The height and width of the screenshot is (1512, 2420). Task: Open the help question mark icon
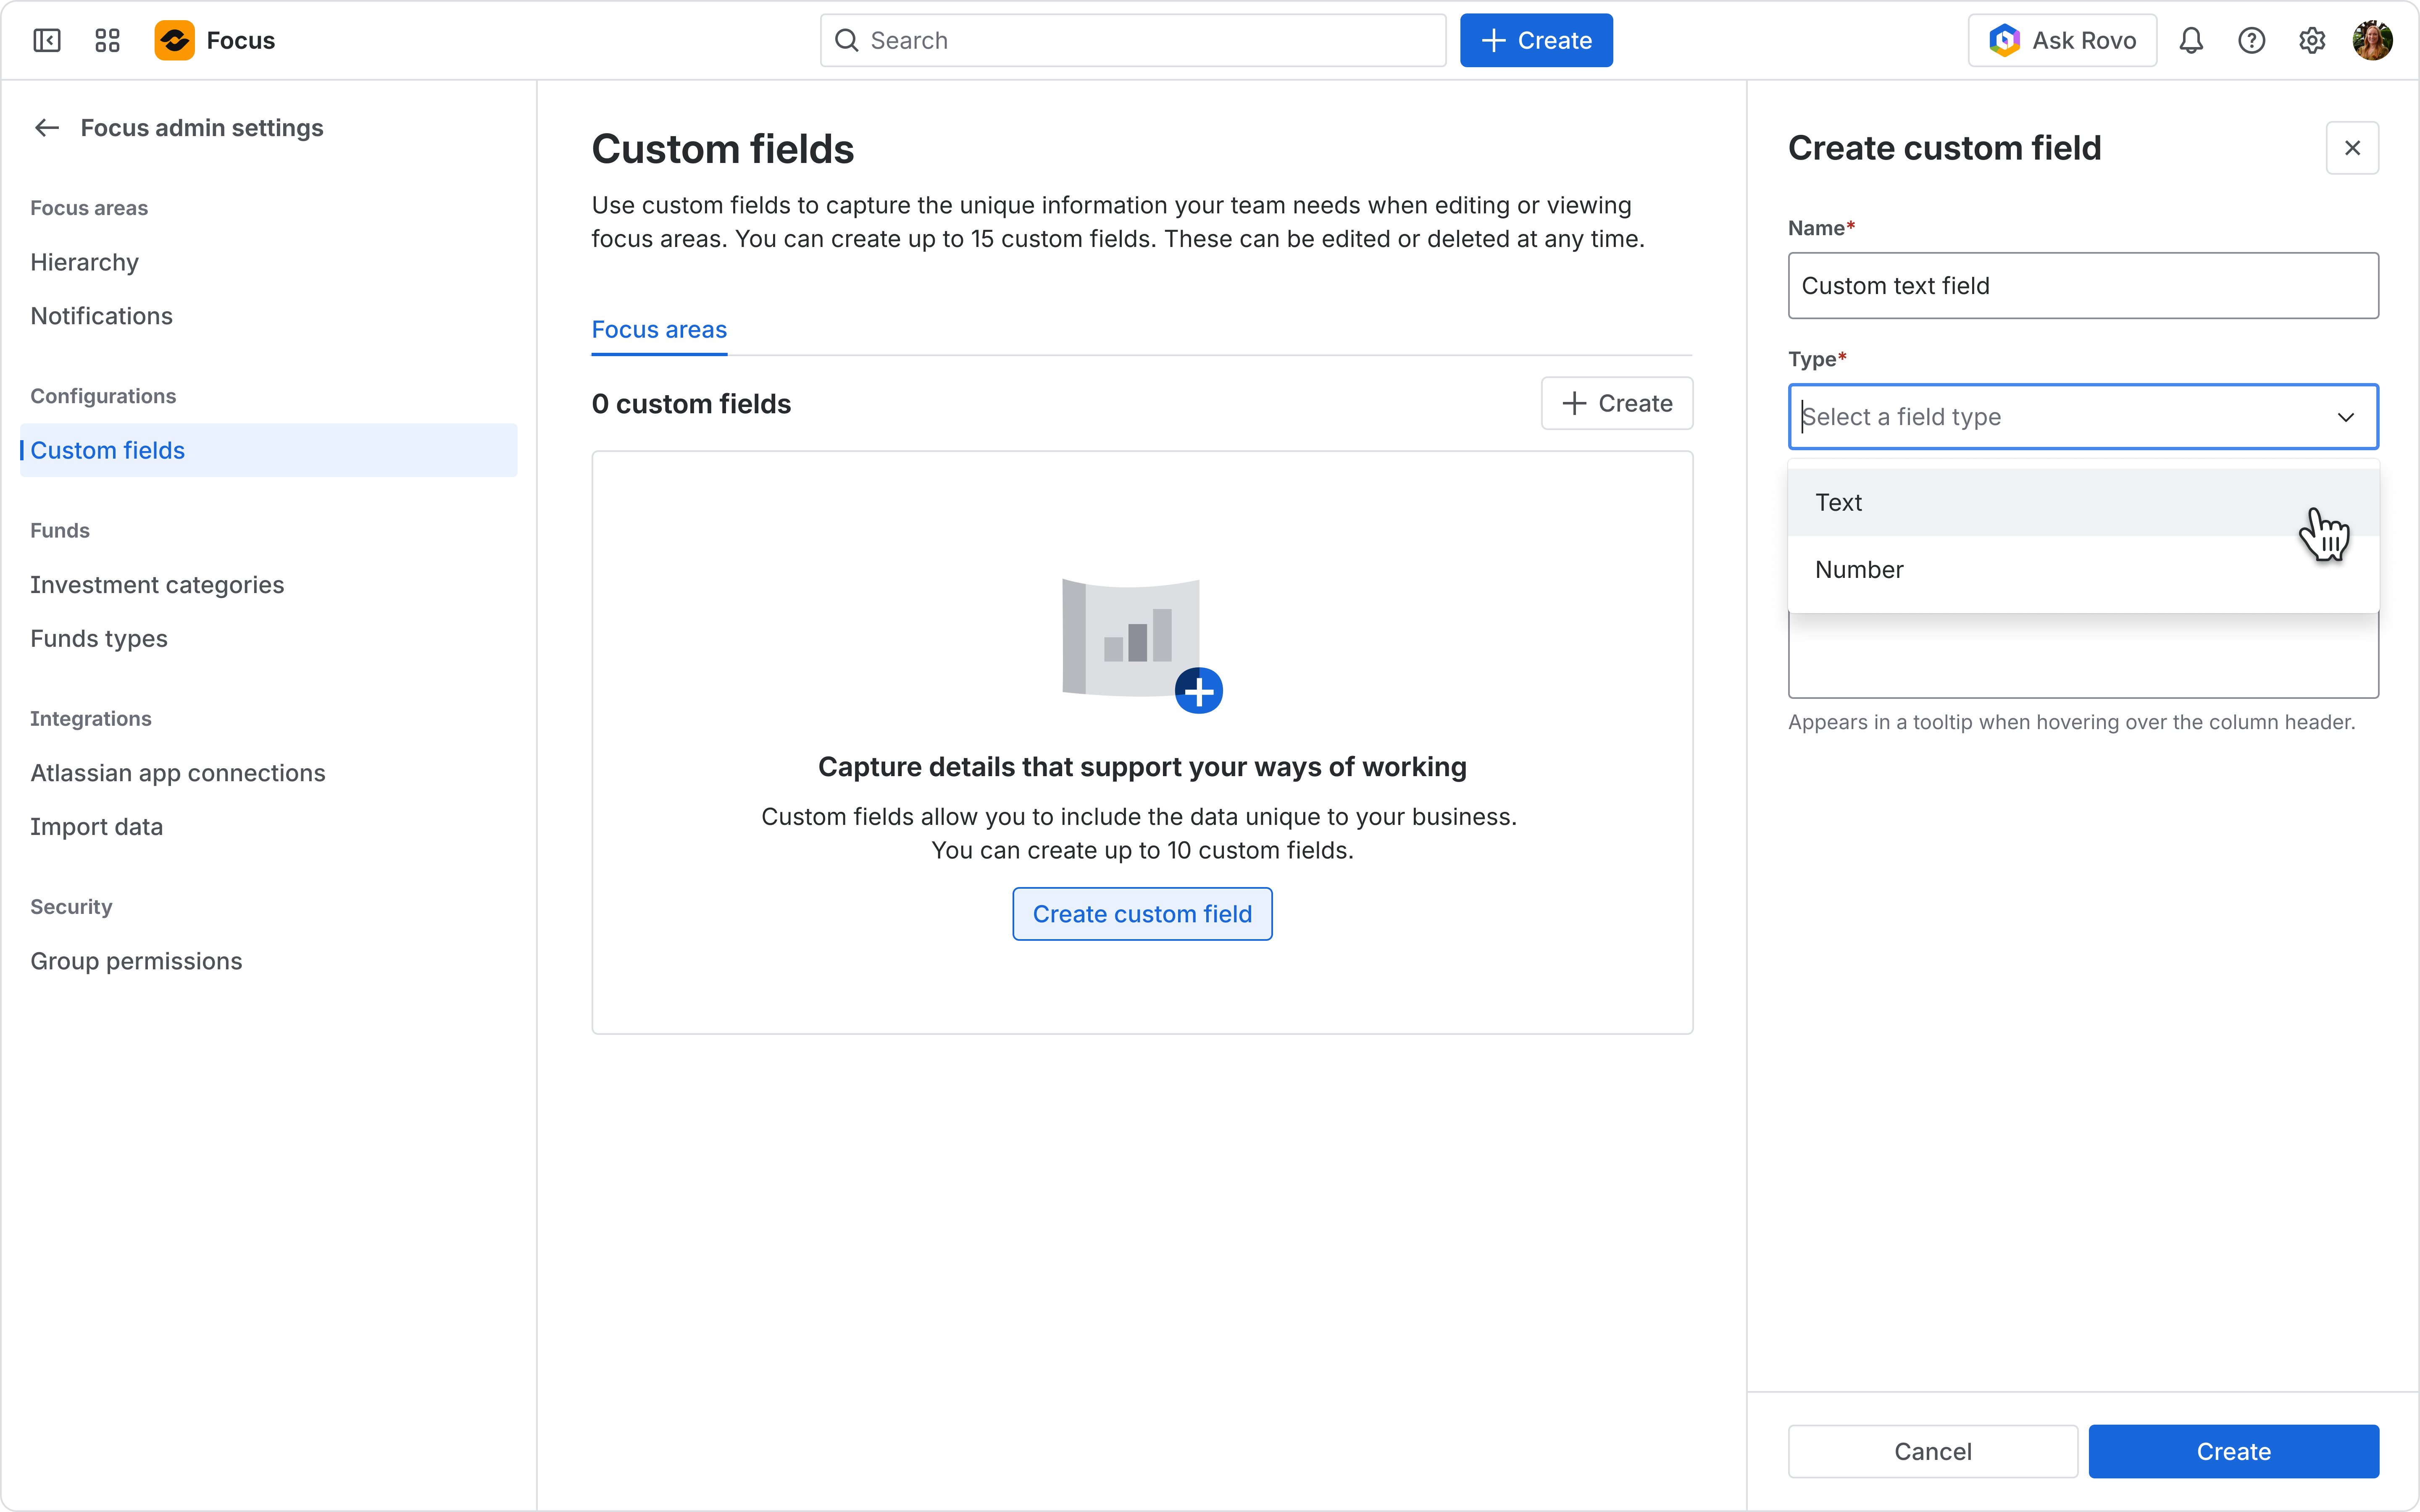coord(2251,40)
